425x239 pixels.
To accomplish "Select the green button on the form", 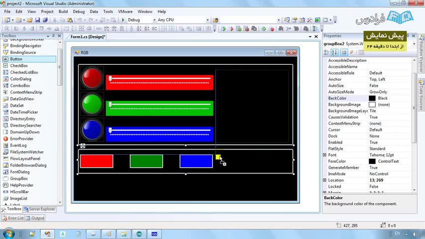I will coord(146,161).
